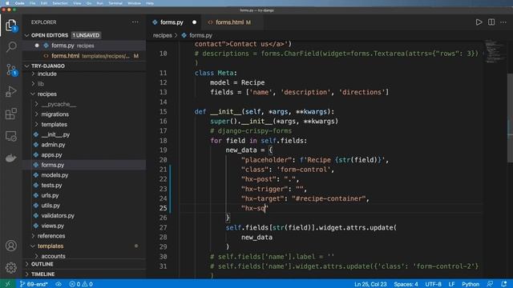
Task: Expand the lib folder
Action: click(x=40, y=84)
